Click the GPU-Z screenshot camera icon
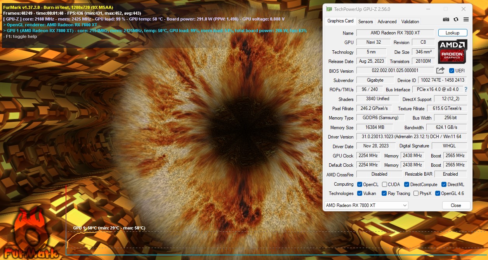This screenshot has width=488, height=260. click(446, 19)
